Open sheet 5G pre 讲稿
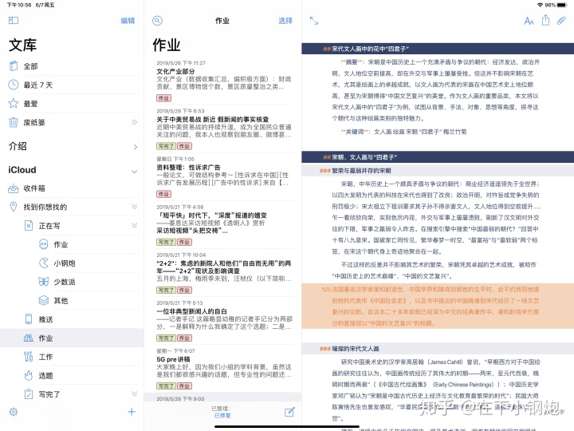Viewport: 574px width, 431px height. [224, 370]
